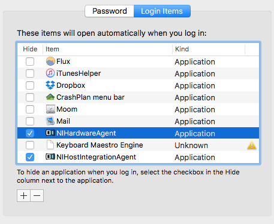The image size is (274, 224).
Task: Uncheck Hide for NIHostIntegrationAgent
Action: coord(30,157)
